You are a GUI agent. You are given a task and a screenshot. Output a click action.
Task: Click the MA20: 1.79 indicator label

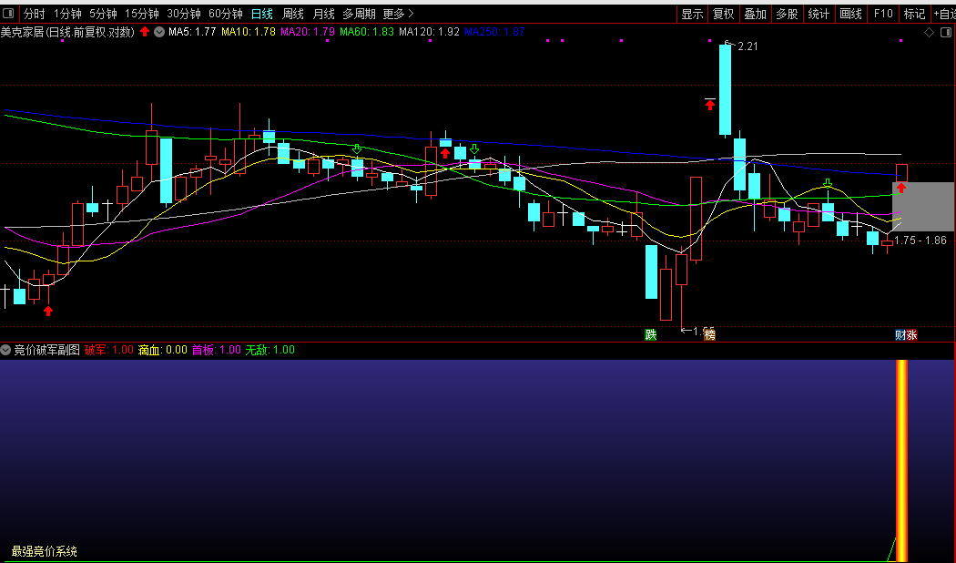coord(308,32)
